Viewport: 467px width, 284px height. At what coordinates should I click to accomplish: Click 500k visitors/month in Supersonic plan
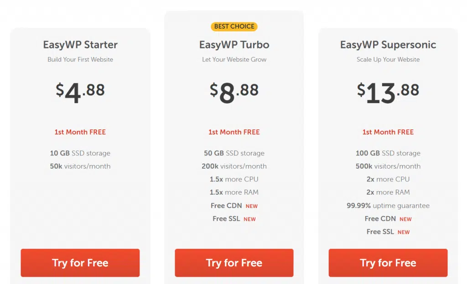coord(388,166)
